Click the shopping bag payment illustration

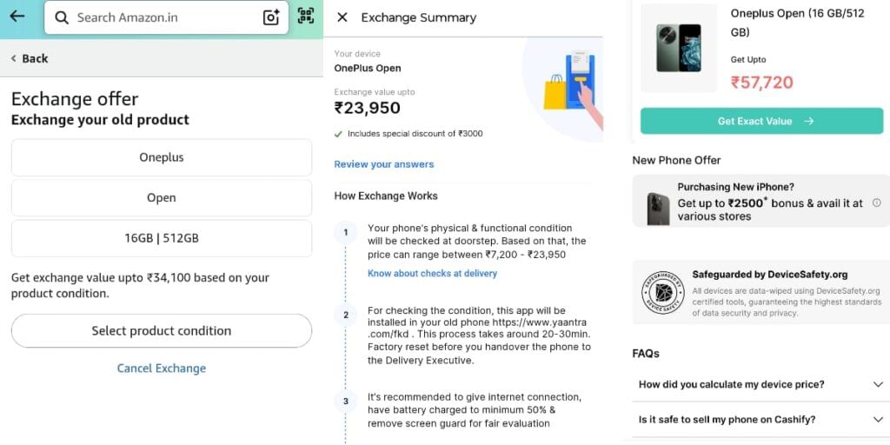pyautogui.click(x=572, y=88)
